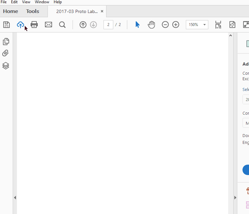
Task: Send the file by email via the envelope icon
Action: coord(48,25)
